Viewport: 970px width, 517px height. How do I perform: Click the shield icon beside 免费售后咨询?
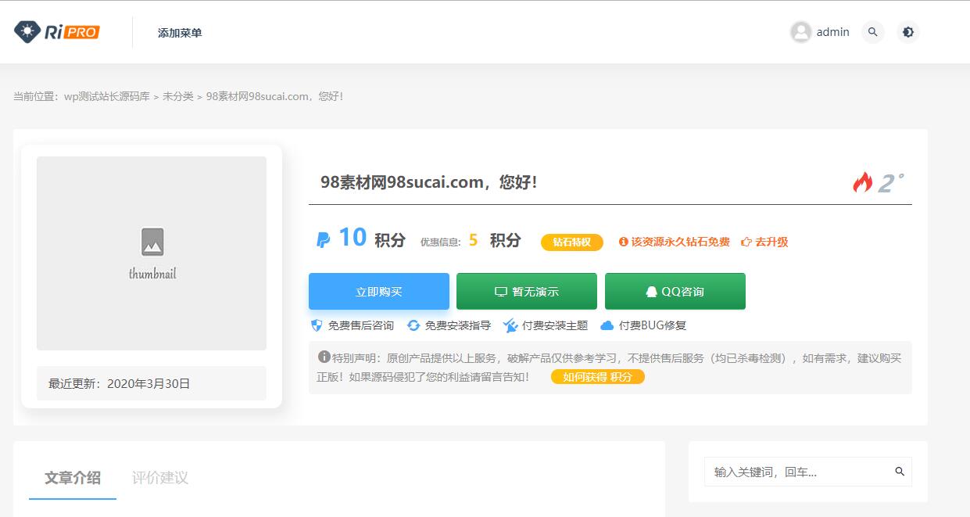pyautogui.click(x=317, y=325)
